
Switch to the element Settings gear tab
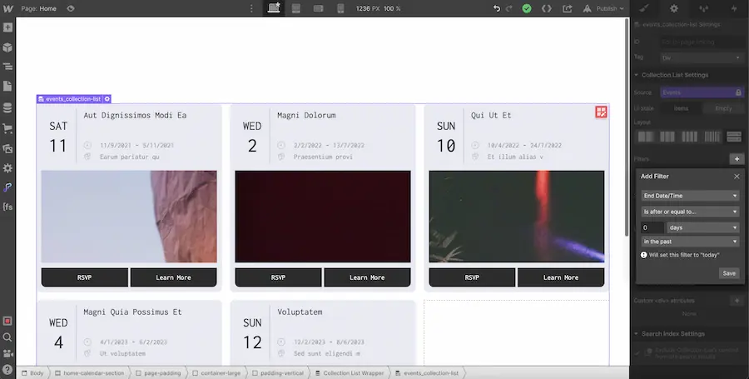click(x=674, y=8)
